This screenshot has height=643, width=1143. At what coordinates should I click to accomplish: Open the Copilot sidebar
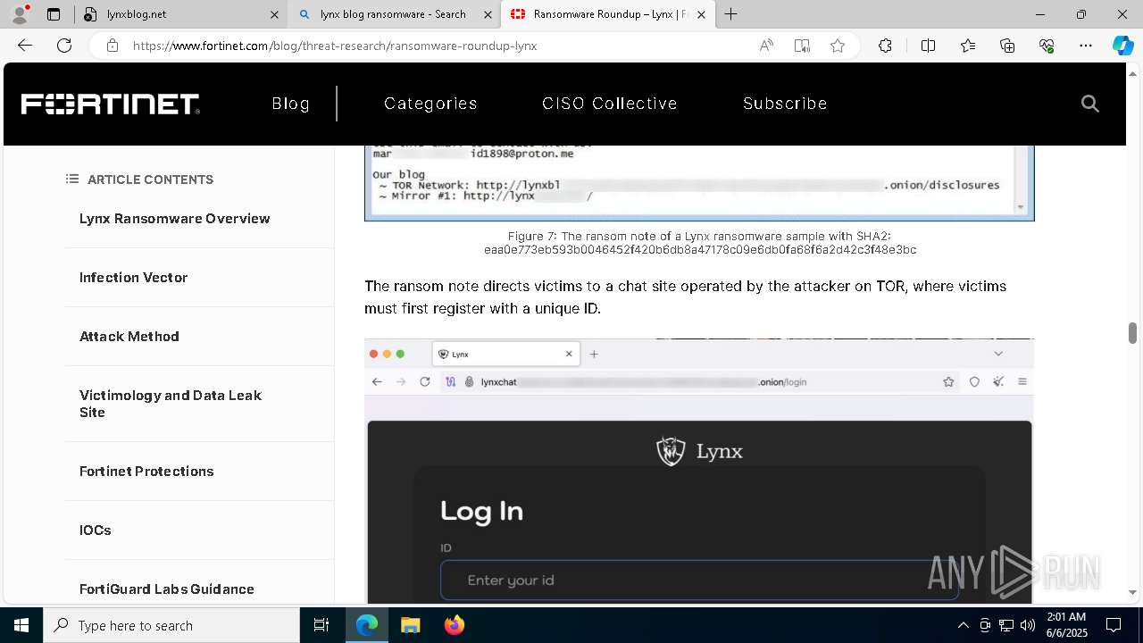point(1122,46)
